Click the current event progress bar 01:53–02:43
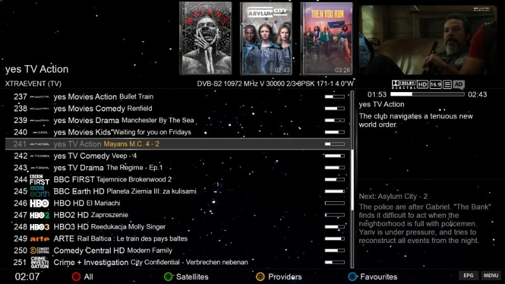This screenshot has width=505, height=284. point(427,94)
